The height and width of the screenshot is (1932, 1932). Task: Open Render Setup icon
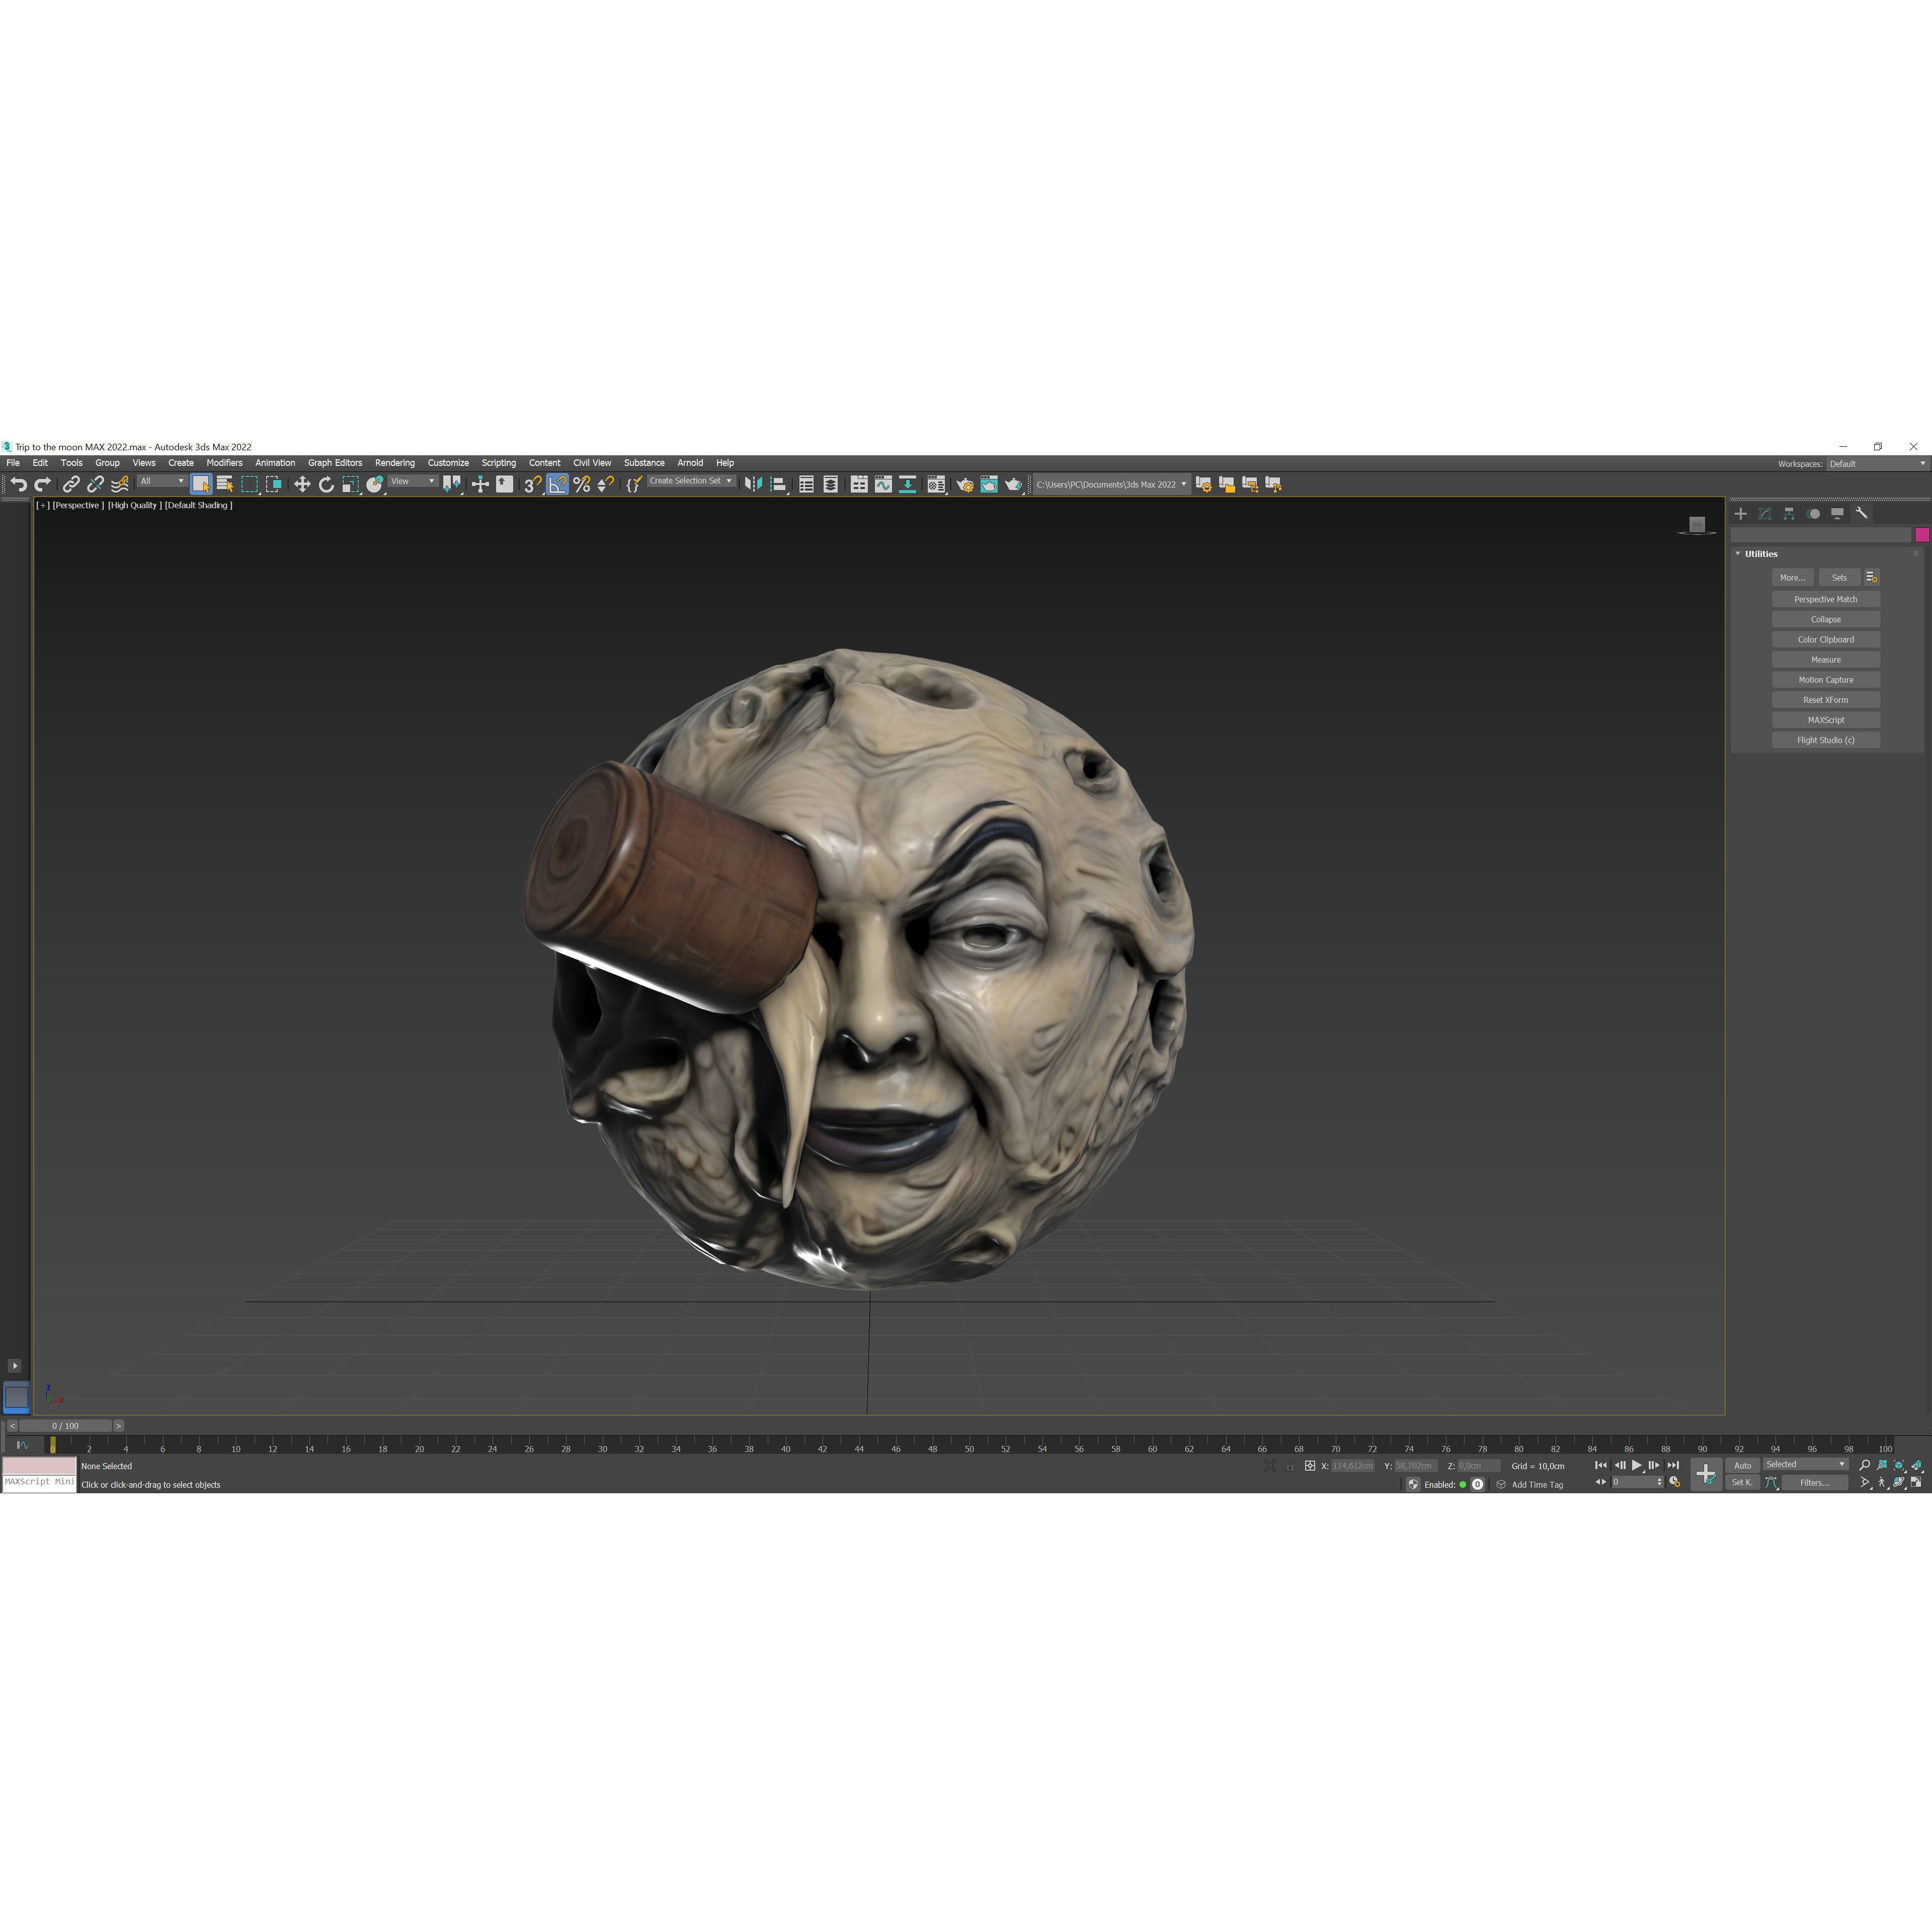click(x=965, y=484)
